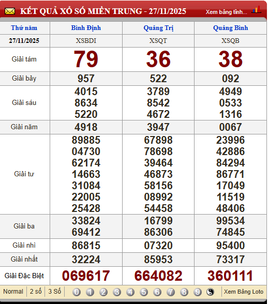
Task: Open Bình Định province link
Action: [86, 28]
